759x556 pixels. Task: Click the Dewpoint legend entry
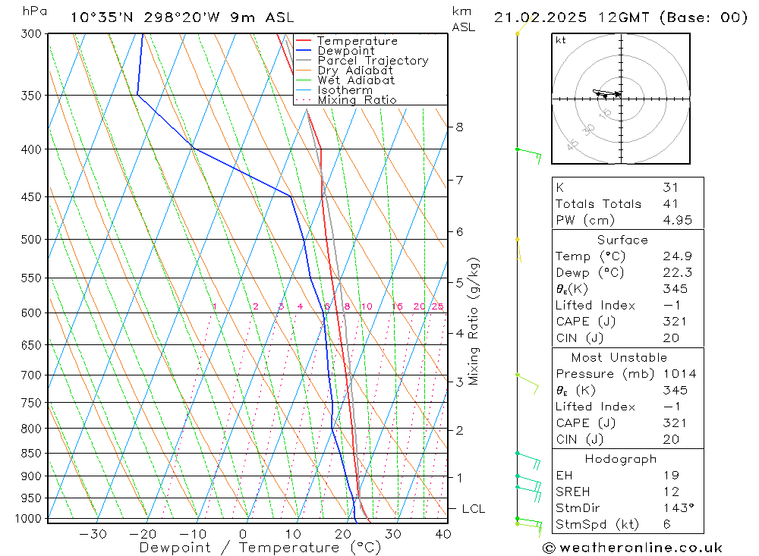tap(335, 50)
